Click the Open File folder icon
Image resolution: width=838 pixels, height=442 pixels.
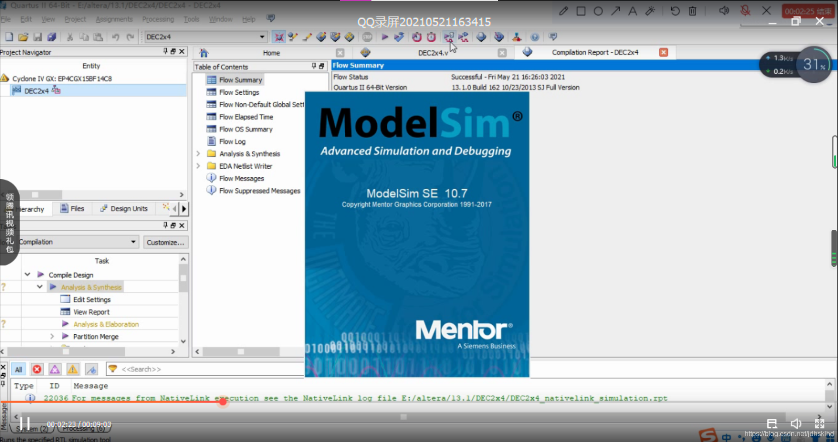pyautogui.click(x=24, y=37)
